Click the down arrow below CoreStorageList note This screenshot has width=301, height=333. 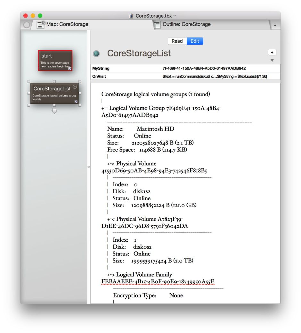(x=54, y=111)
